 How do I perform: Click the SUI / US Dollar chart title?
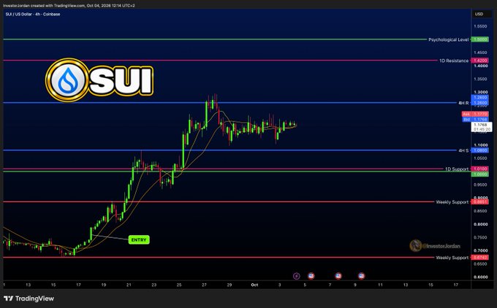click(33, 15)
